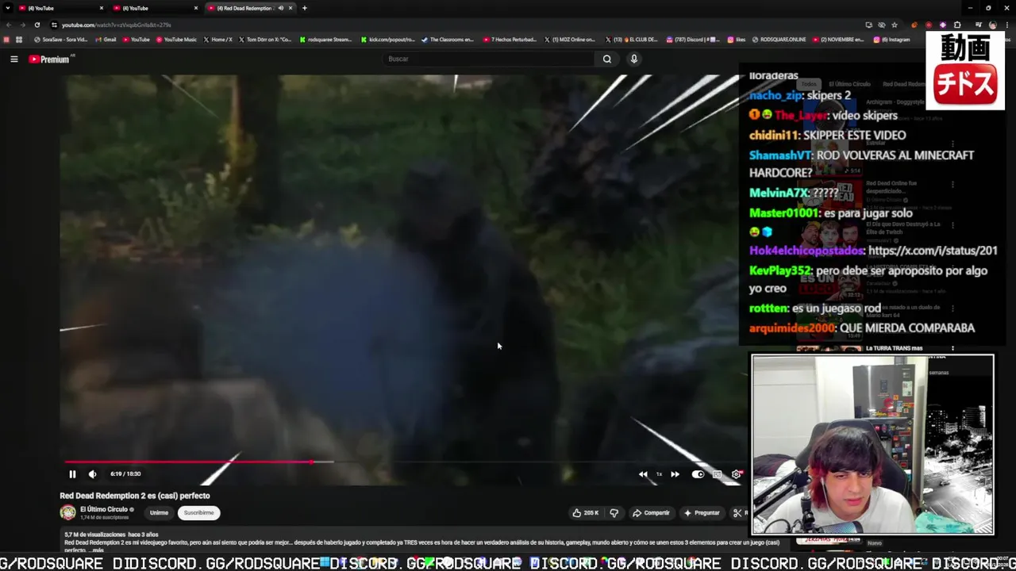
Task: Switch to the first YouTube browser tab
Action: click(x=62, y=8)
